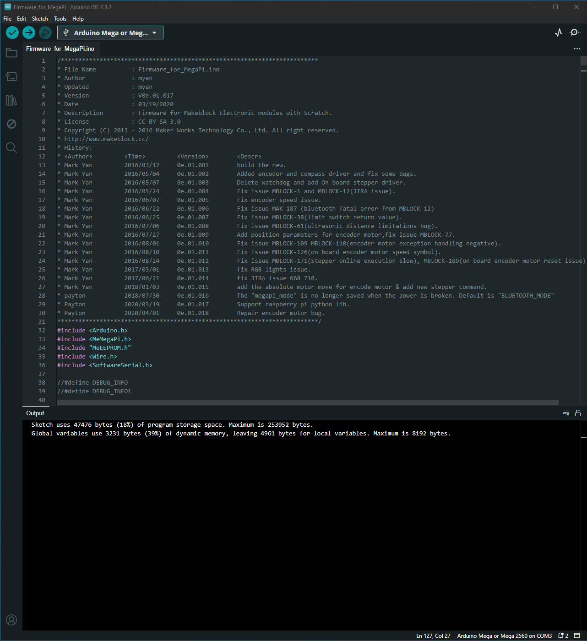The width and height of the screenshot is (587, 641).
Task: Click "Repair encoder motor bug." comment
Action: coord(281,313)
